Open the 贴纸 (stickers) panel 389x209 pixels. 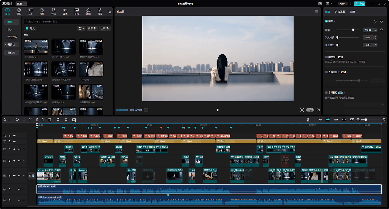[x=42, y=12]
